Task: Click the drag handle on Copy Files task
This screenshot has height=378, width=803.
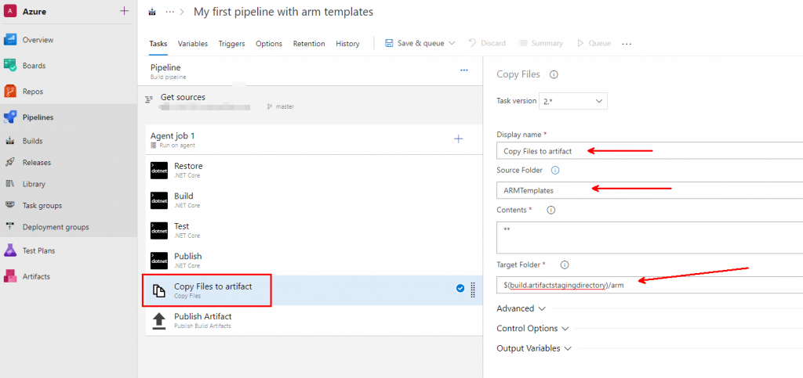Action: (x=473, y=290)
